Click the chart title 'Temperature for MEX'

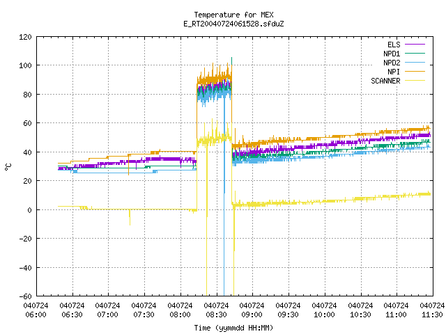click(x=234, y=15)
